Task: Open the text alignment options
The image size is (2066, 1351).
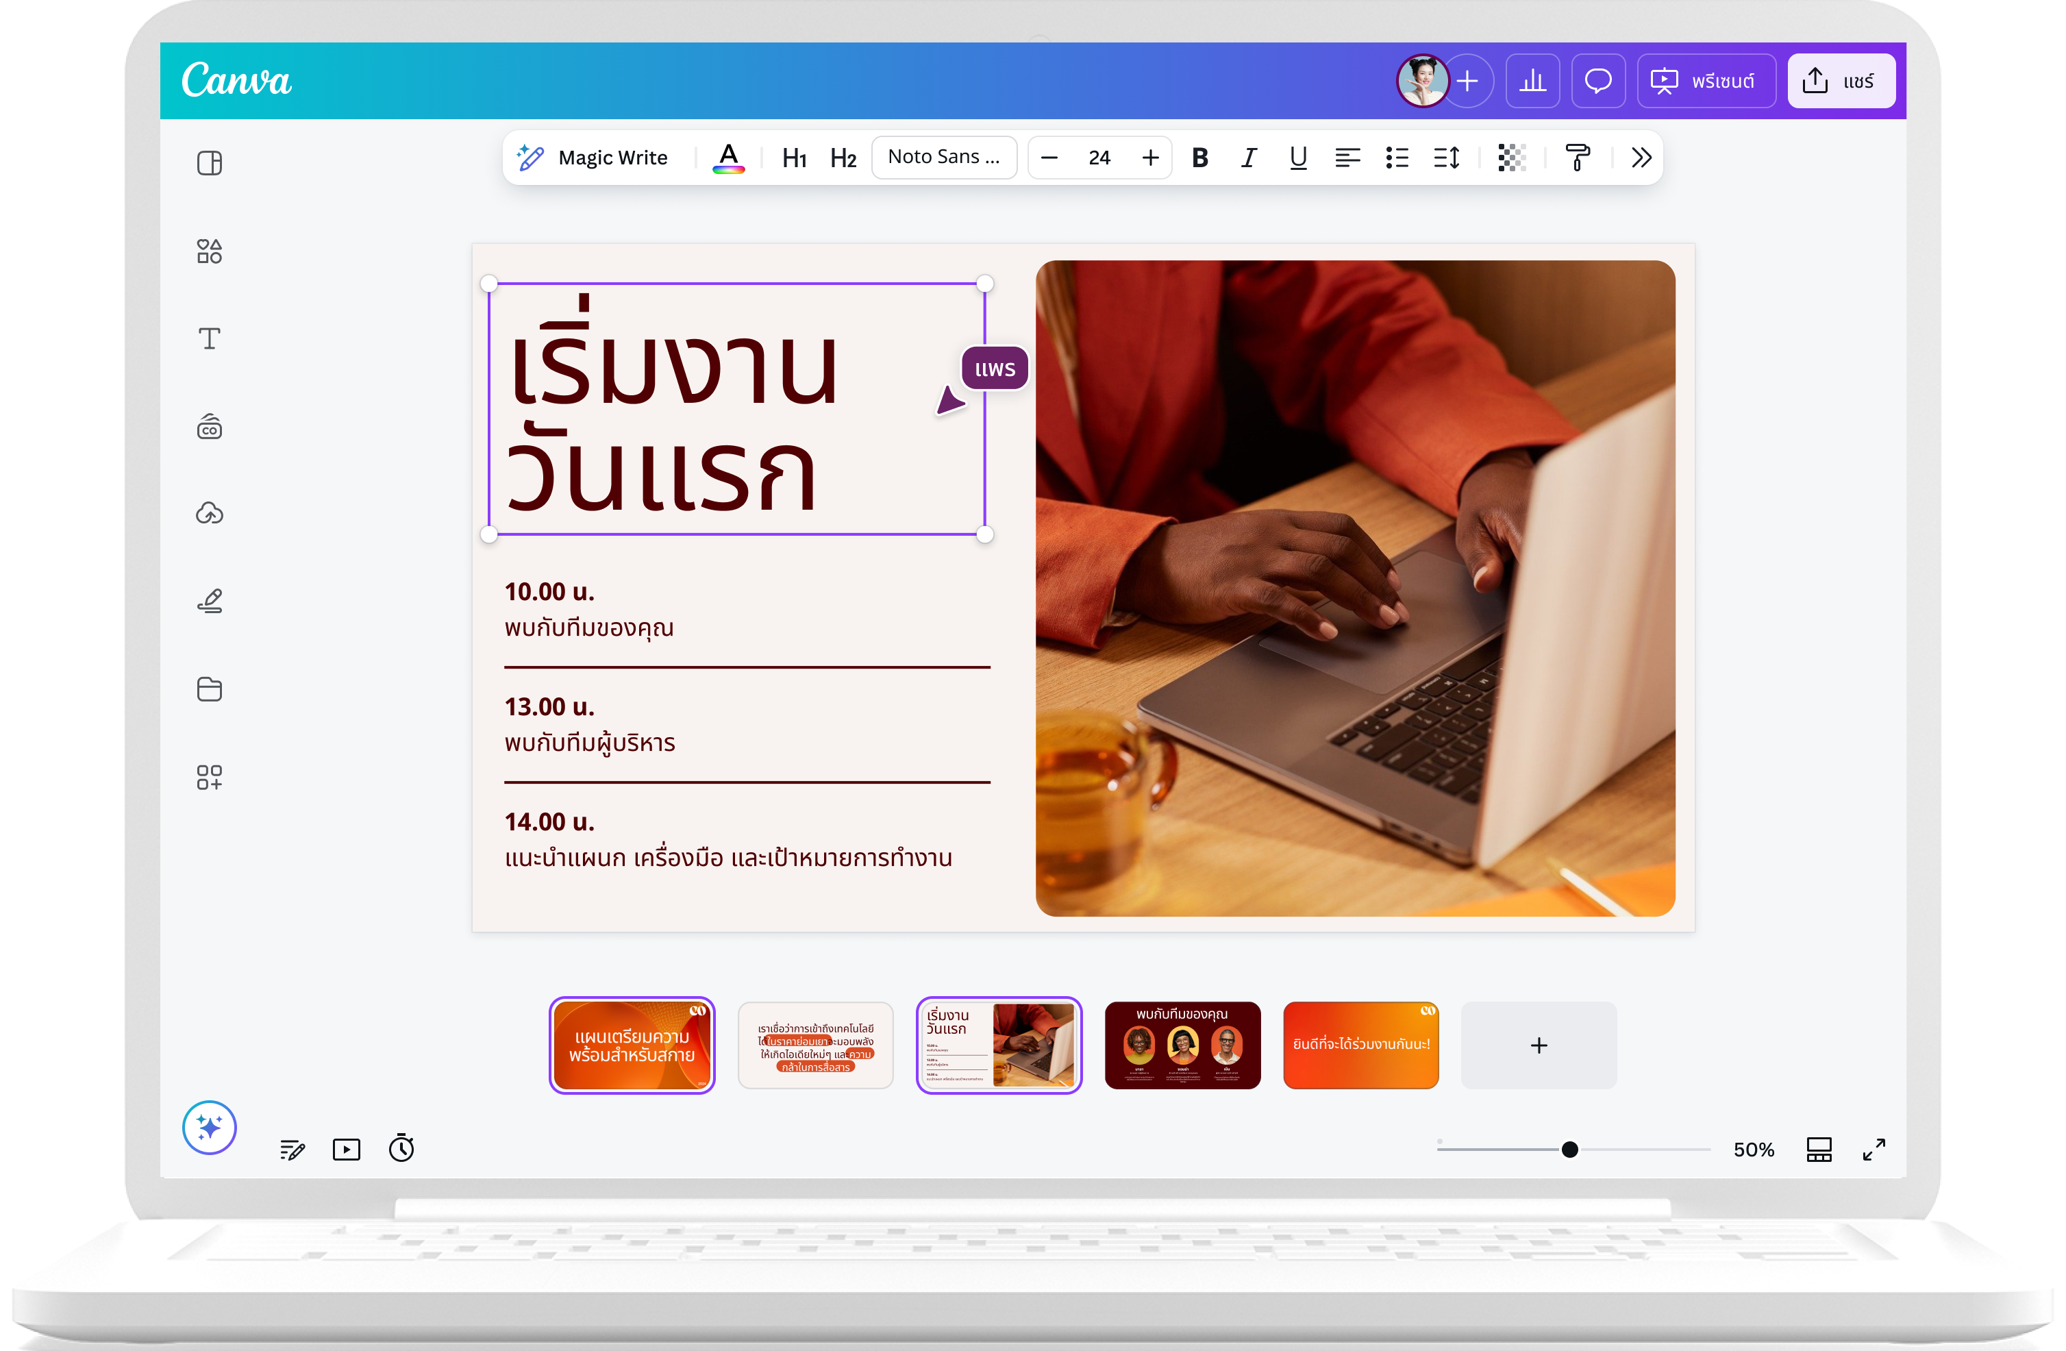Action: 1348,158
